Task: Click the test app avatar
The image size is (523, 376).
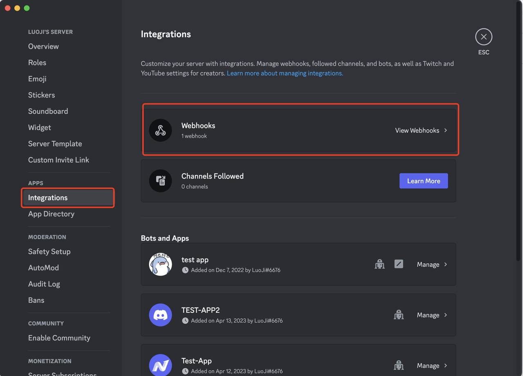Action: pyautogui.click(x=161, y=264)
